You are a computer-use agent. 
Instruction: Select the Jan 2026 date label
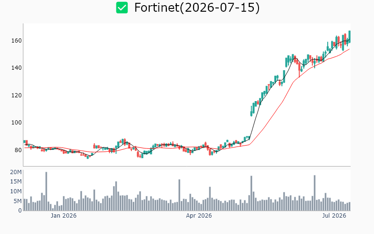64,216
